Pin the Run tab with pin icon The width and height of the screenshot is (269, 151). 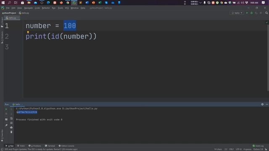6,125
